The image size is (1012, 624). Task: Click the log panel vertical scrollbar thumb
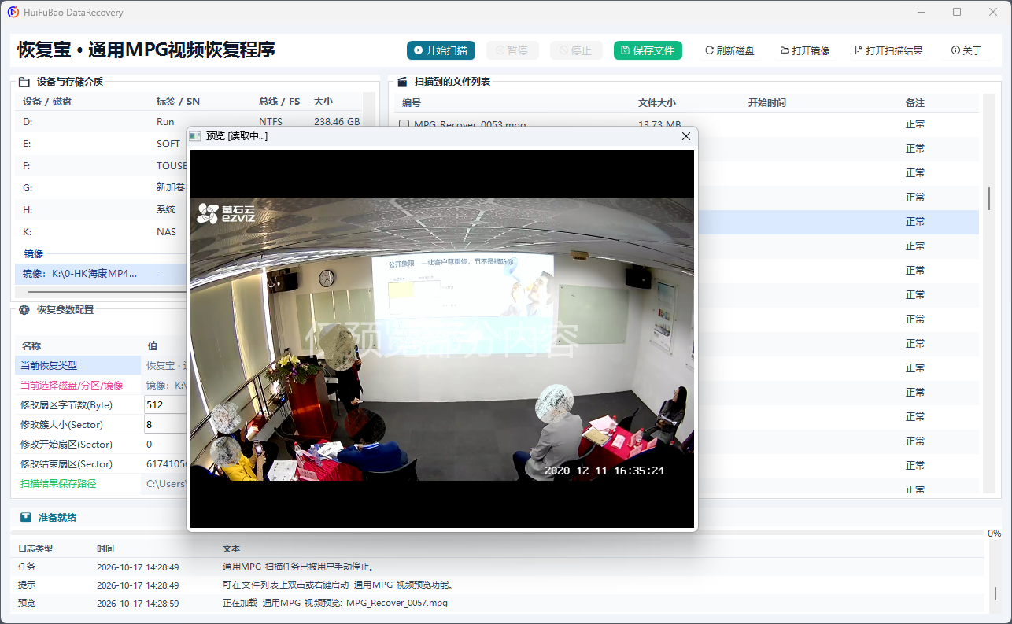pos(995,594)
